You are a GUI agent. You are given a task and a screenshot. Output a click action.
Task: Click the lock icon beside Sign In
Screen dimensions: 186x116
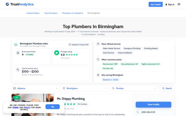(x=166, y=4)
